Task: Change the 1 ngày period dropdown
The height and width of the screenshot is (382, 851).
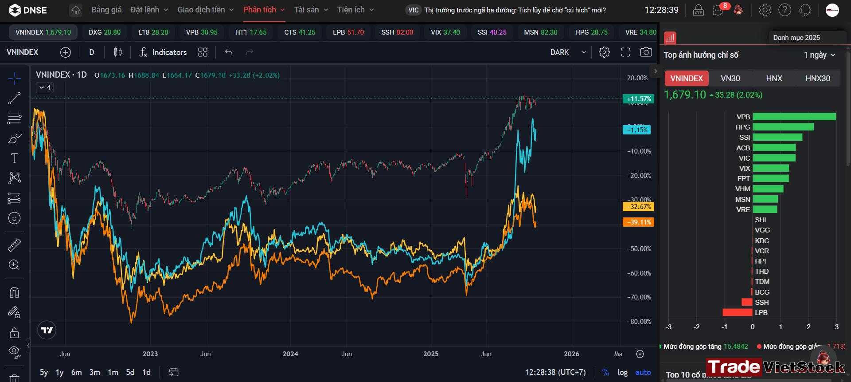Action: pyautogui.click(x=820, y=55)
